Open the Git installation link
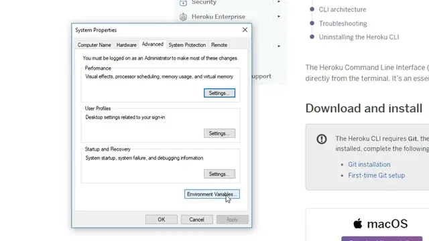 click(x=369, y=165)
